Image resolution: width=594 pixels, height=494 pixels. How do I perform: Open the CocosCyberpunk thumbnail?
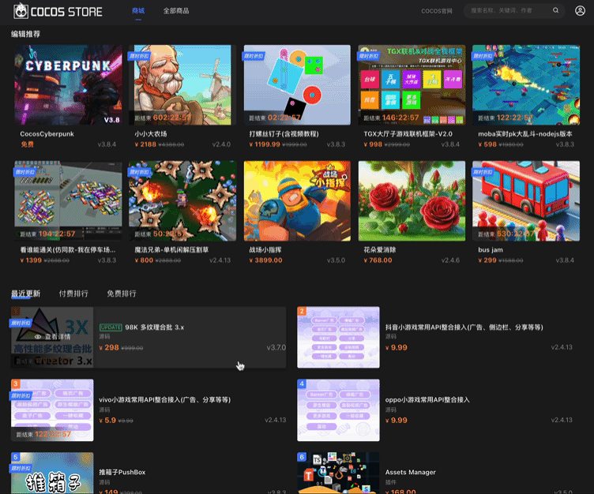[x=68, y=84]
